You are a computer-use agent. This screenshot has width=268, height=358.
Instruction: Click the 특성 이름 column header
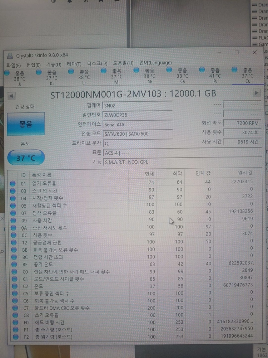point(41,175)
